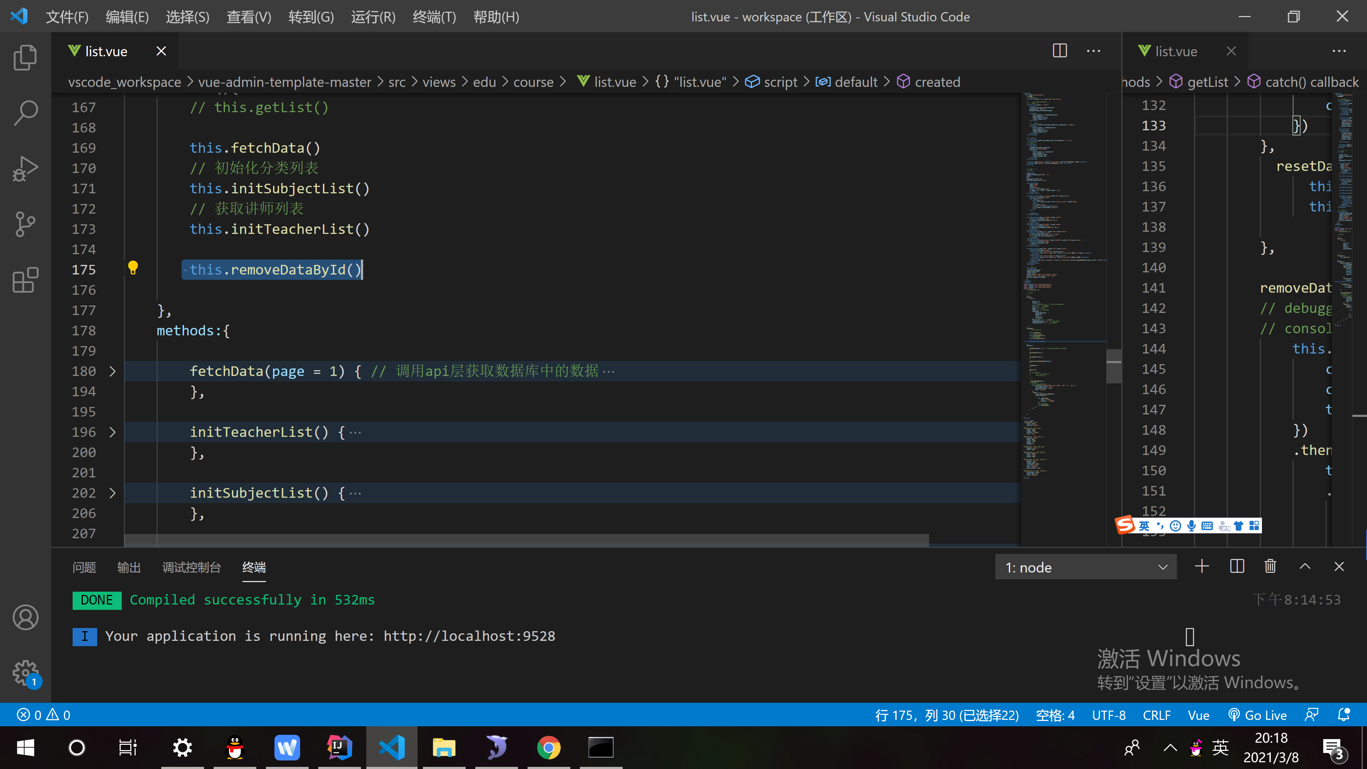Open the Extensions view
The image size is (1367, 769).
[x=25, y=280]
